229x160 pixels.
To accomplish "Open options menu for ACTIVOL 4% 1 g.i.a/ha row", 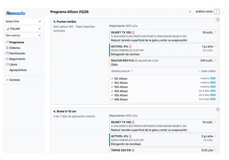I will [x=215, y=46].
